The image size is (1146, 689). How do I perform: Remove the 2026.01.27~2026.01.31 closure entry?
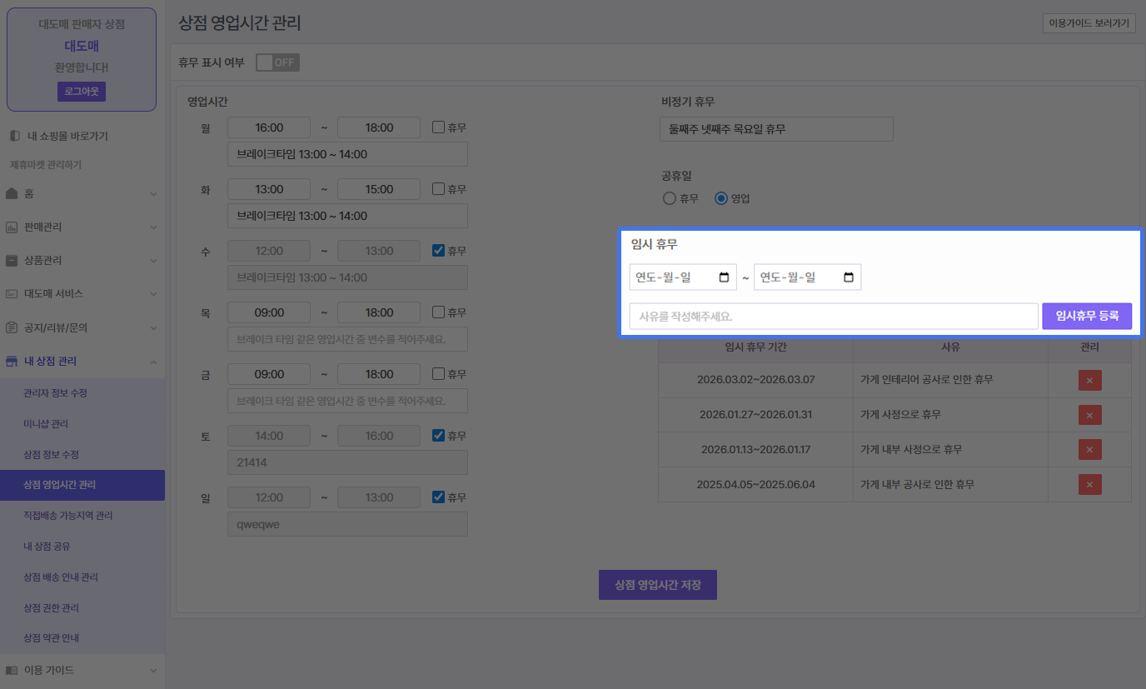coord(1089,415)
